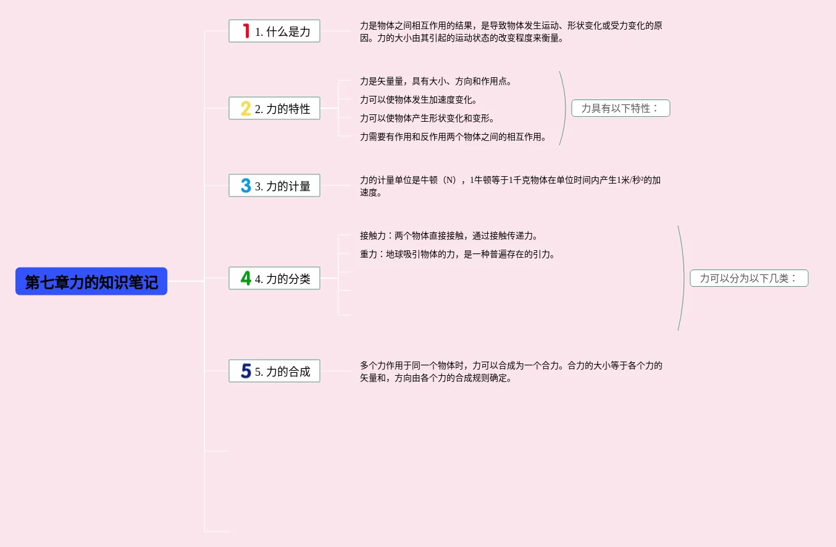Click the text 力是矢量量，具有大小、方向和作用点。
This screenshot has width=836, height=547.
coord(436,81)
